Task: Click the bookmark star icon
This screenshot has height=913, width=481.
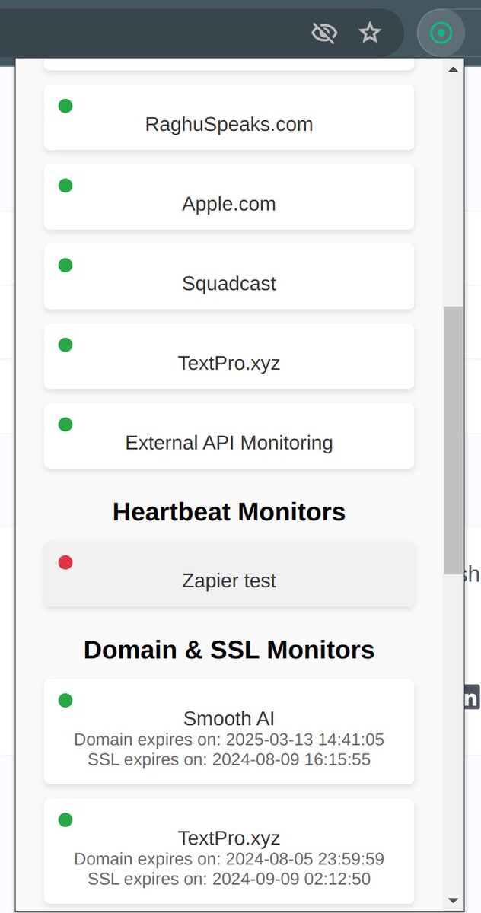Action: pos(370,33)
